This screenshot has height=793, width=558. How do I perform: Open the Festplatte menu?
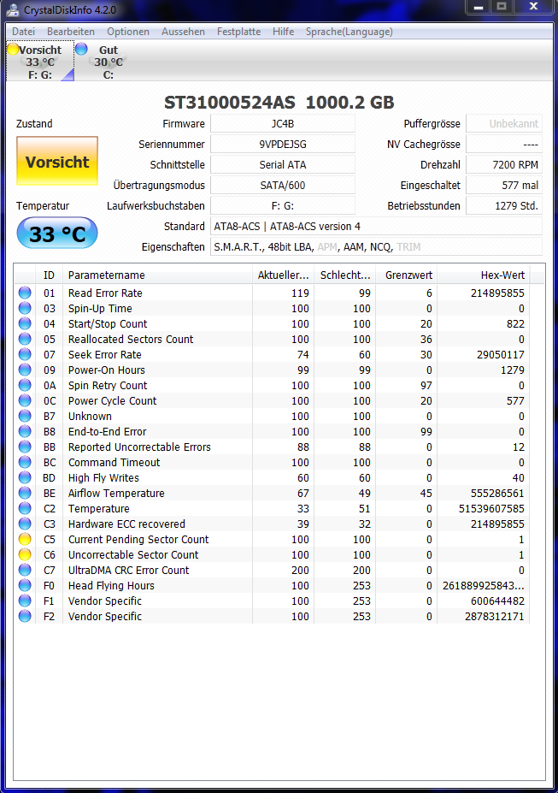pyautogui.click(x=239, y=32)
